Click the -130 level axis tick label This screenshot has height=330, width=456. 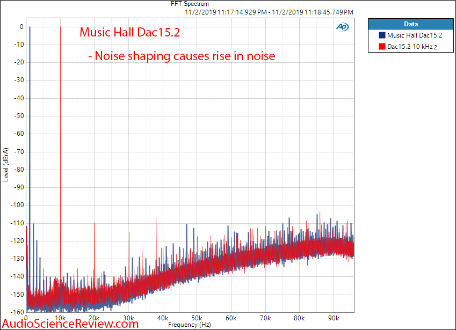click(x=17, y=259)
